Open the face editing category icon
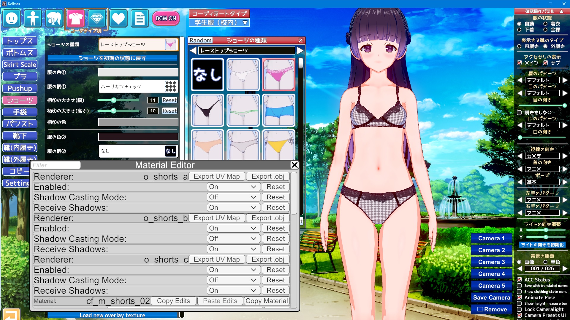The height and width of the screenshot is (320, 570). (x=12, y=18)
